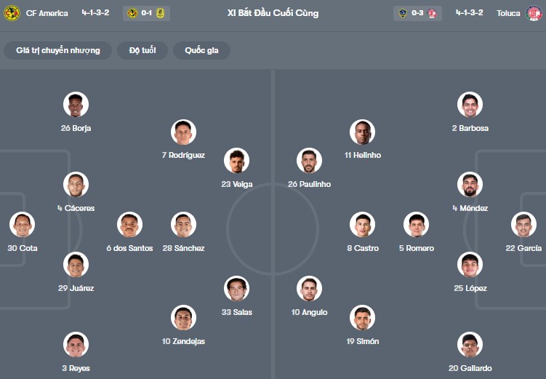Click the Toluca club crest
This screenshot has width=546, height=379.
pos(534,13)
